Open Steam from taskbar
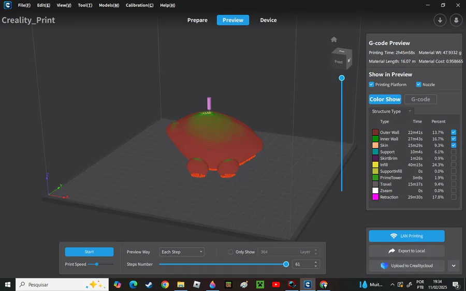The height and width of the screenshot is (291, 466). tap(149, 285)
